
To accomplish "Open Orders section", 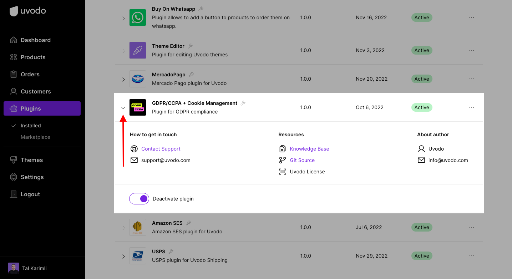I will coord(42,74).
